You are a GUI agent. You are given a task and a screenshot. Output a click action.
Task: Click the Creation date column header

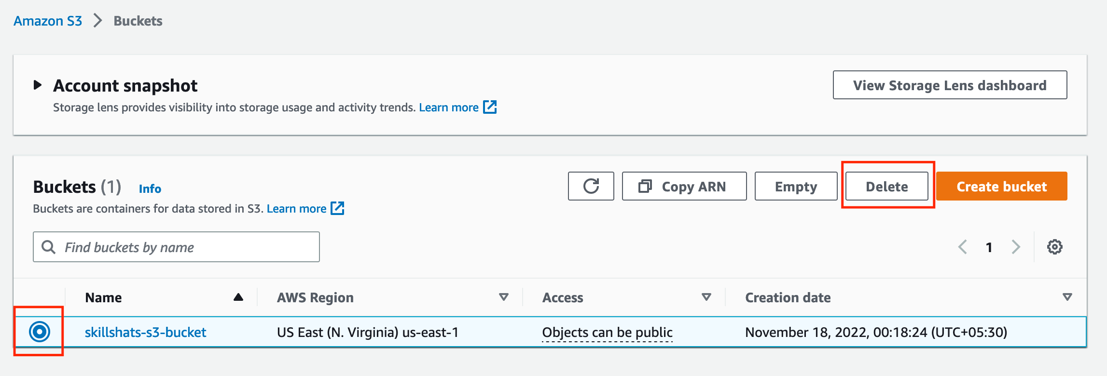coord(788,297)
